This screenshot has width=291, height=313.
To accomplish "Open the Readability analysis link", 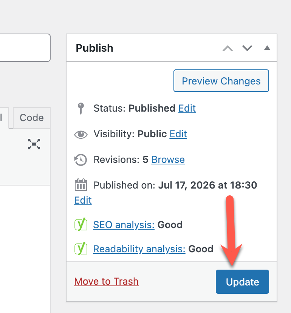I will tap(139, 249).
